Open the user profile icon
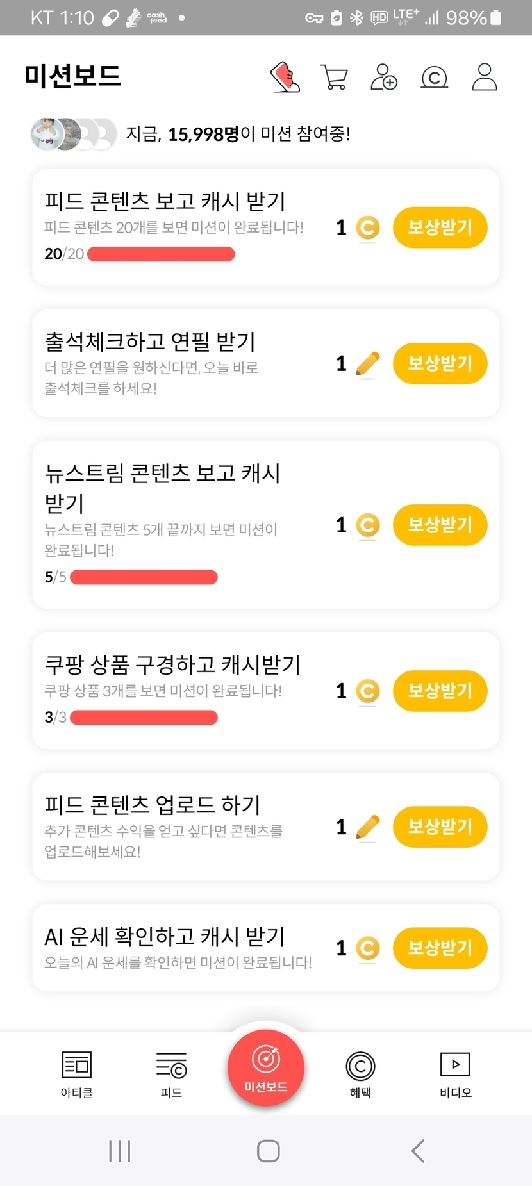The width and height of the screenshot is (532, 1186). [x=485, y=77]
